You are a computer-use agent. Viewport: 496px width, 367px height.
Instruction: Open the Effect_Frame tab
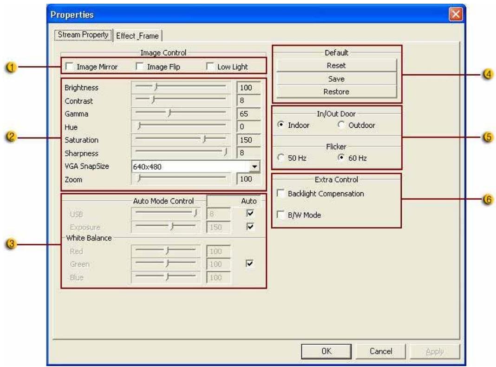point(137,36)
